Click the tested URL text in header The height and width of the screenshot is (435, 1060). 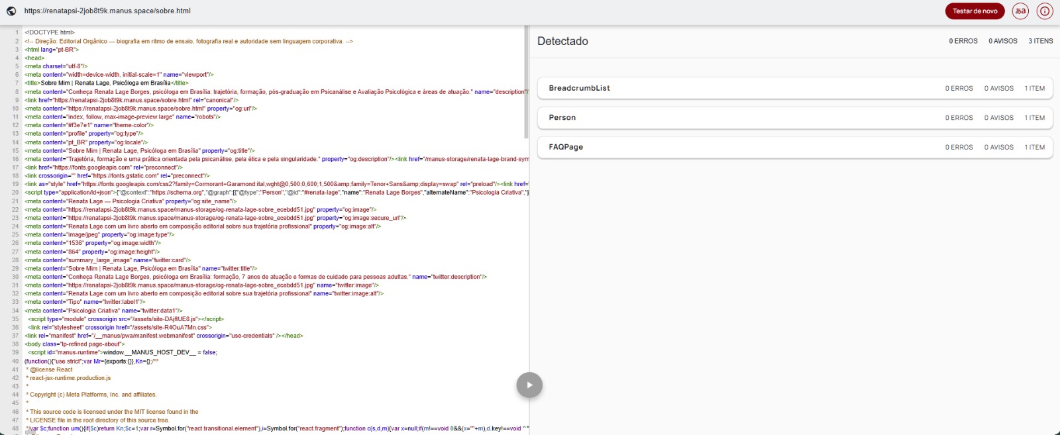pyautogui.click(x=107, y=11)
